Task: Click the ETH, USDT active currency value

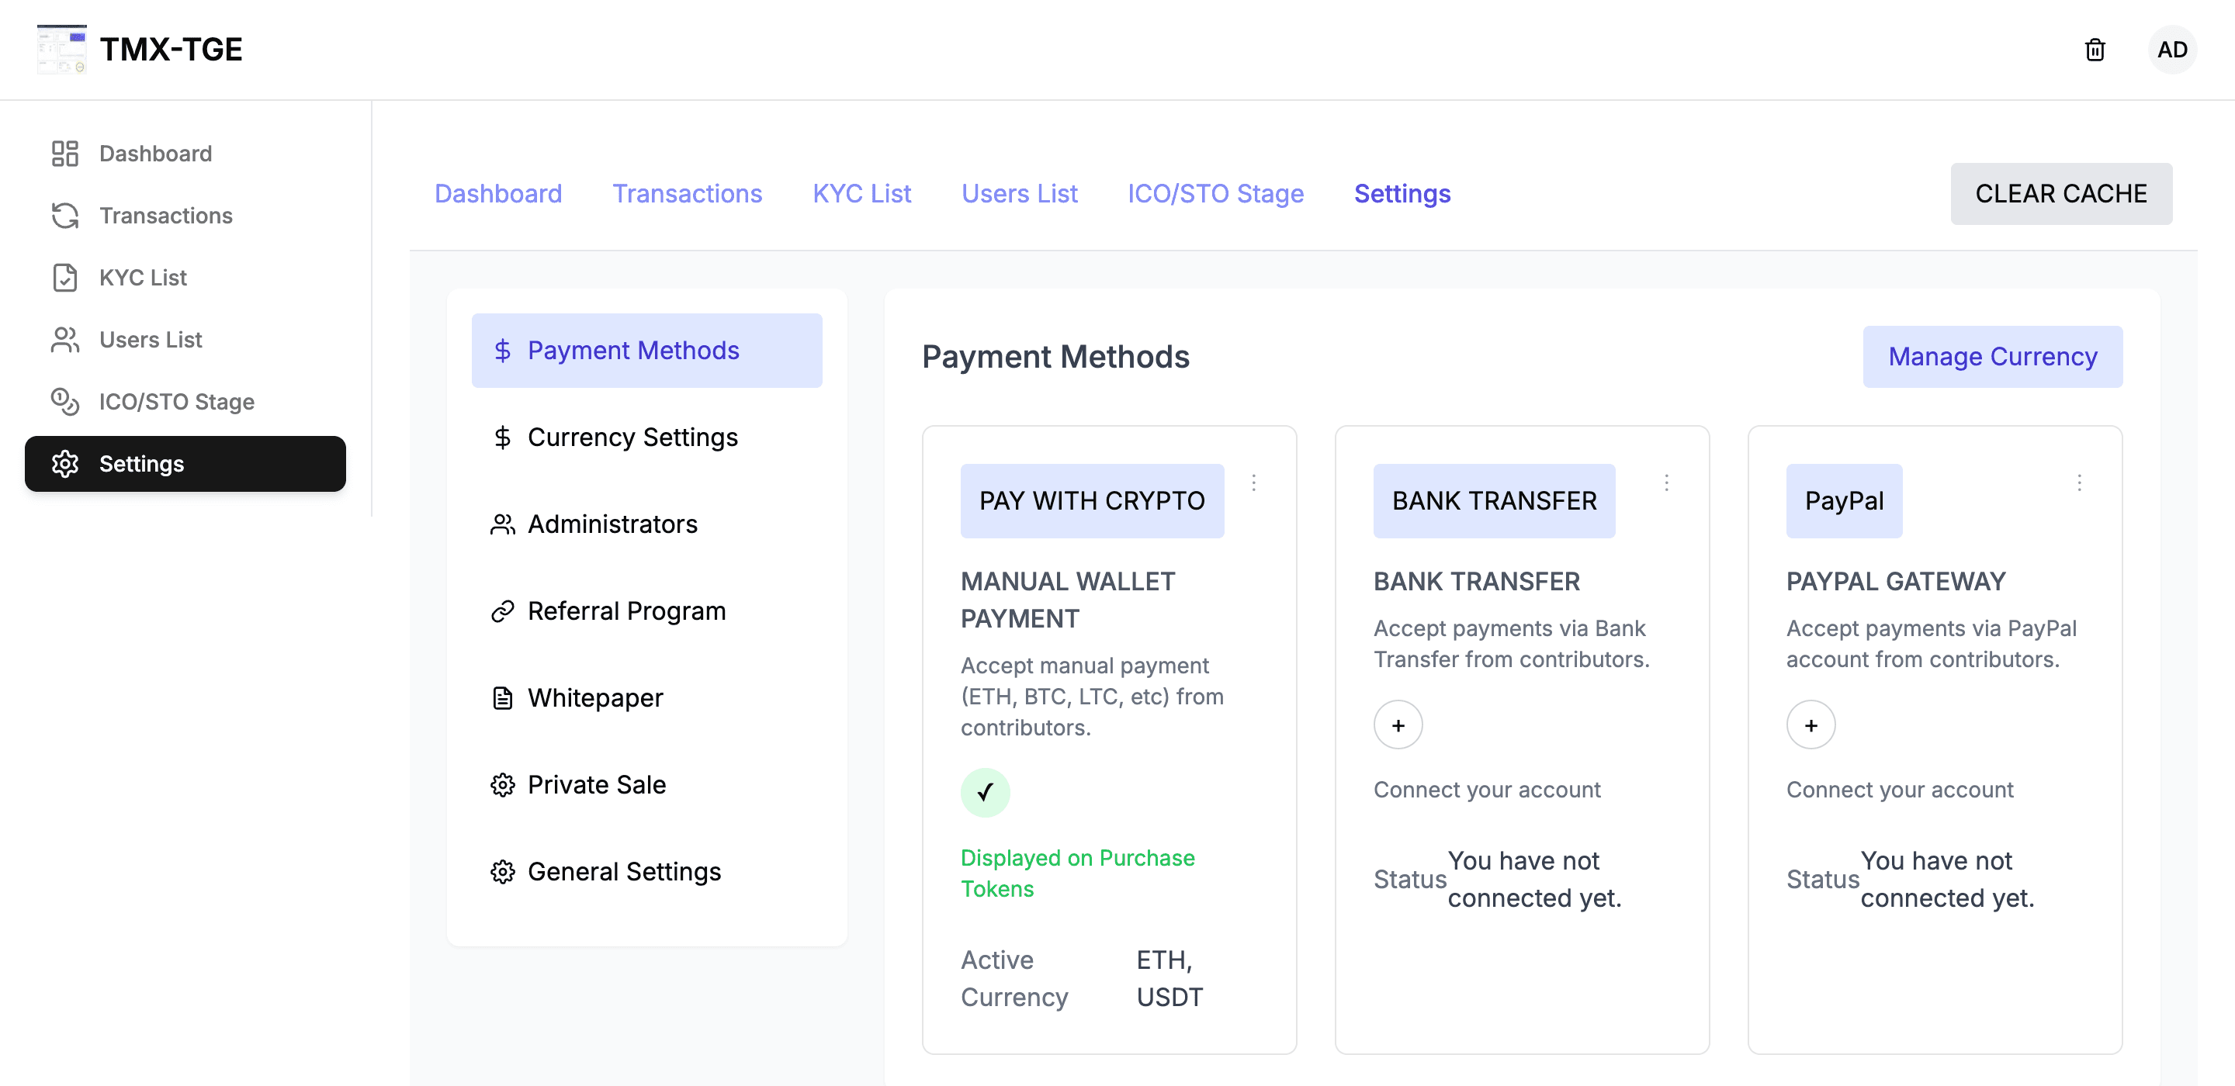Action: click(1169, 978)
